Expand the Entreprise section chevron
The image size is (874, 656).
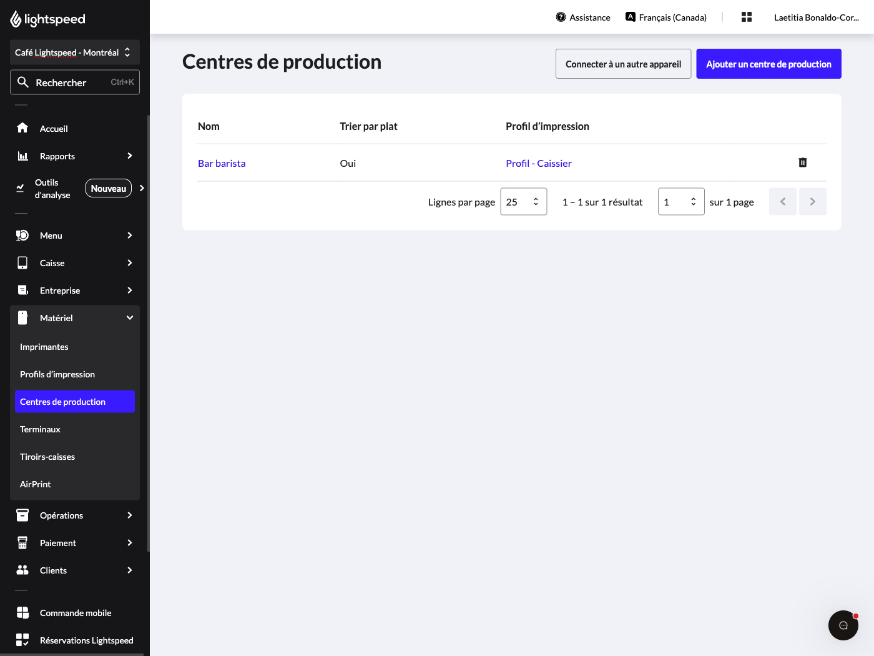pos(130,290)
